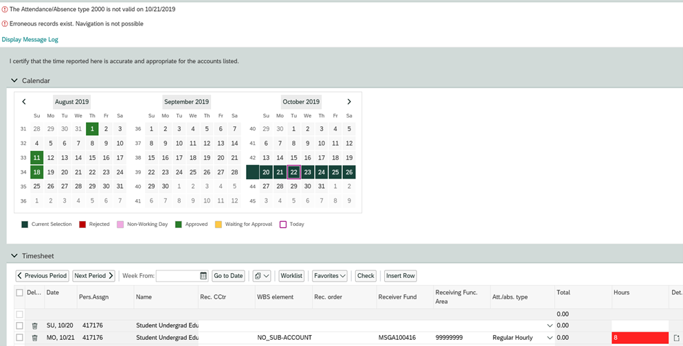
Task: Click the copy icon dropdown in timesheet toolbar
Action: (x=261, y=276)
